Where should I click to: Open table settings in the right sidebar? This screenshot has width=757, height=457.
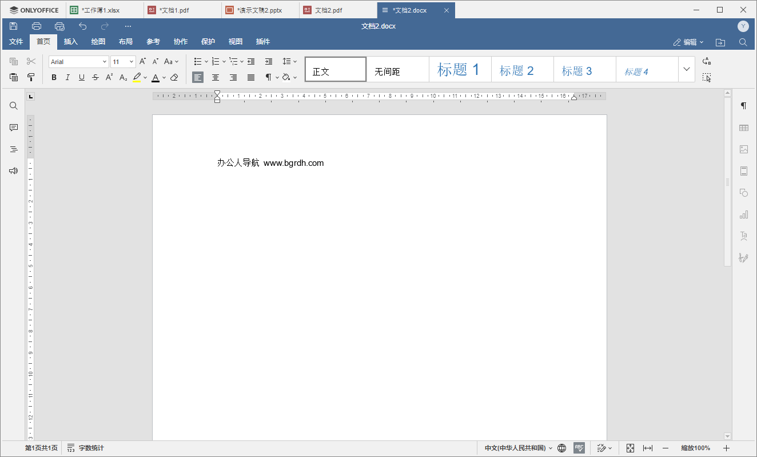pos(743,128)
